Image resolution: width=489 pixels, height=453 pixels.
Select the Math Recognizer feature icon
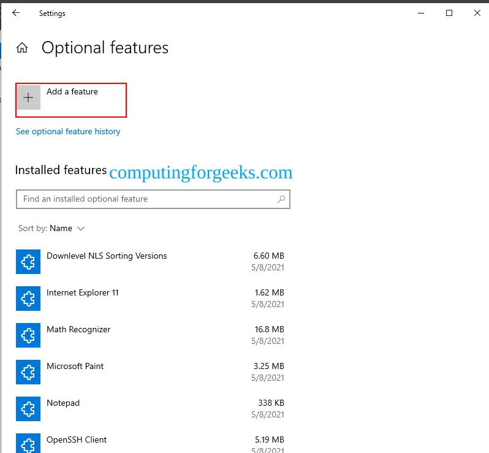click(x=28, y=335)
